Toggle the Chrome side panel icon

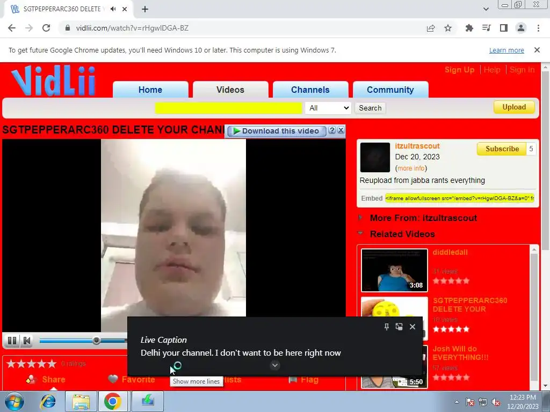(504, 28)
